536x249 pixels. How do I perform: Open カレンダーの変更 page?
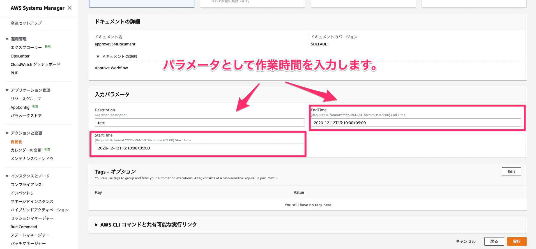pos(26,150)
